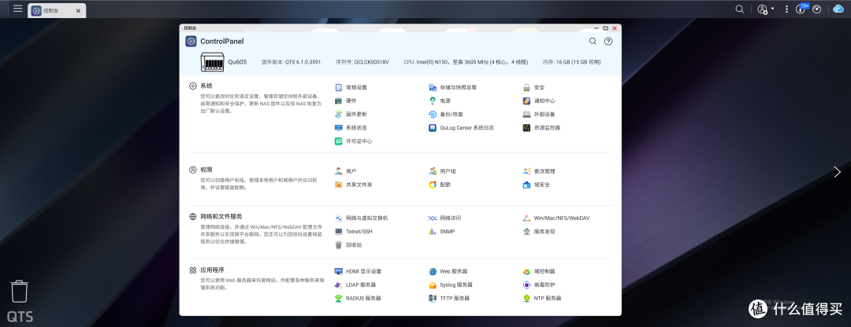851x327 pixels.
Task: Open the 配额 quota settings
Action: coord(440,185)
